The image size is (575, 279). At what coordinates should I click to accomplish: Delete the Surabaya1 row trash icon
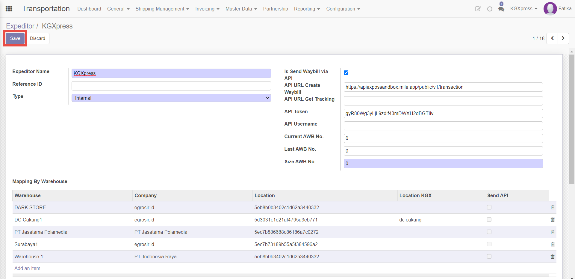click(x=553, y=244)
